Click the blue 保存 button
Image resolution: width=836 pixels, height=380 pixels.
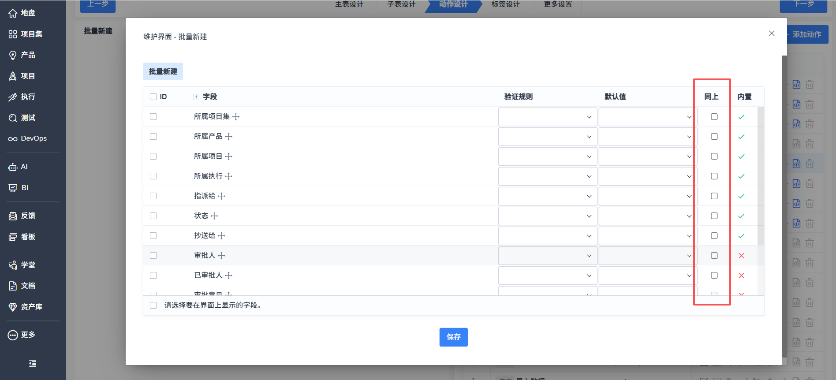(x=454, y=337)
